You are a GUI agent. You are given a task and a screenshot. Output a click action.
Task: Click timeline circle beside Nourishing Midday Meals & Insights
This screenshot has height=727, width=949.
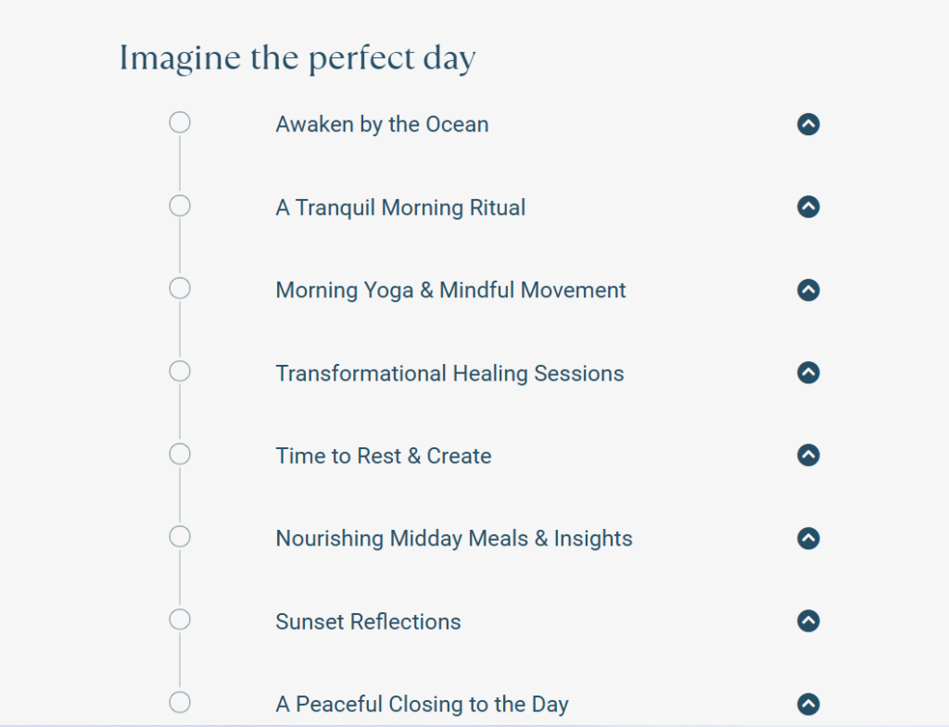point(180,536)
